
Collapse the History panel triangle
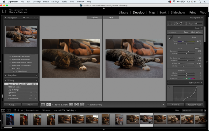[5, 80]
